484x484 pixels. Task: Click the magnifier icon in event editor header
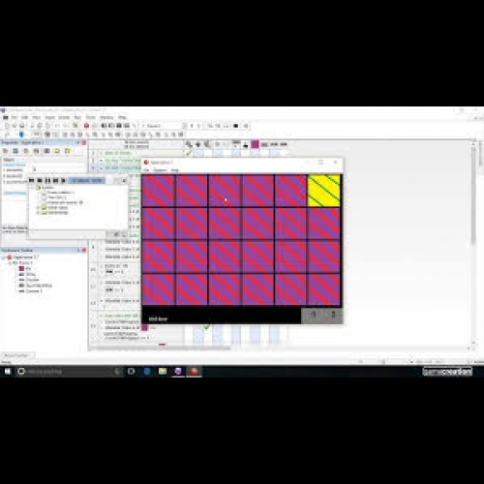point(189,144)
